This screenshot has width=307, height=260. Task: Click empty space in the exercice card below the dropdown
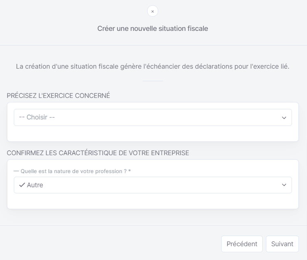coord(153,133)
